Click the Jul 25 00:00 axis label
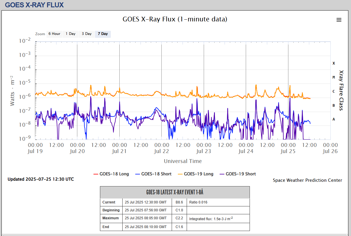351x236 pixels. (288, 148)
